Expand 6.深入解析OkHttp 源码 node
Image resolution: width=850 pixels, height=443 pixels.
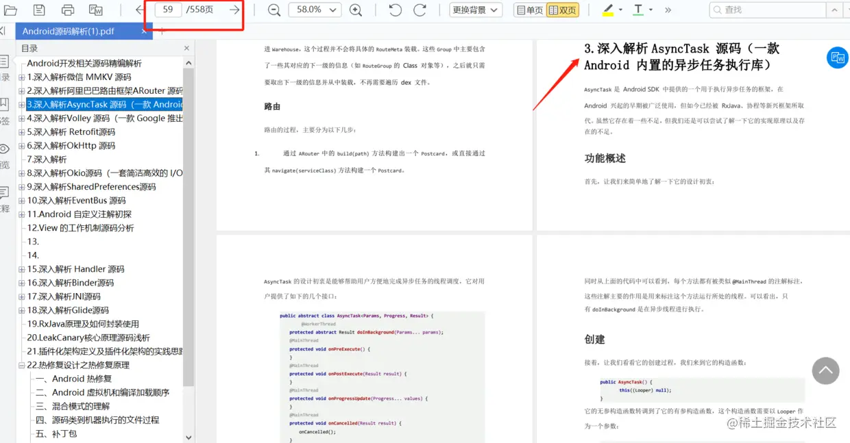coord(22,146)
